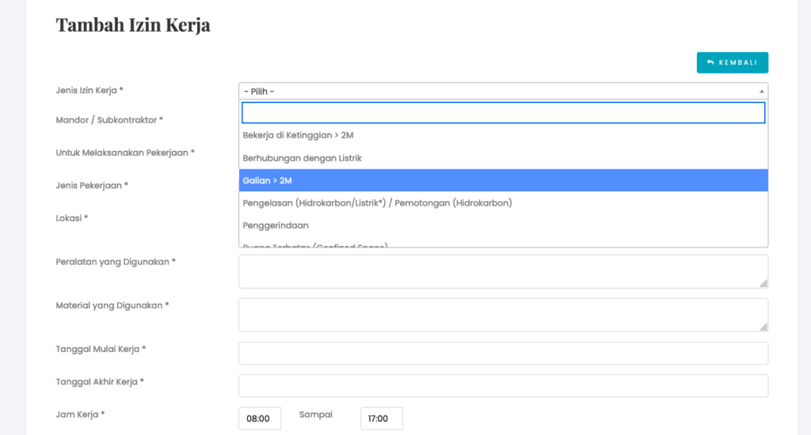Click 'Untuk Melaksanakan Pekerjaan *' label
Viewport: 811px width, 435px height.
click(x=125, y=153)
